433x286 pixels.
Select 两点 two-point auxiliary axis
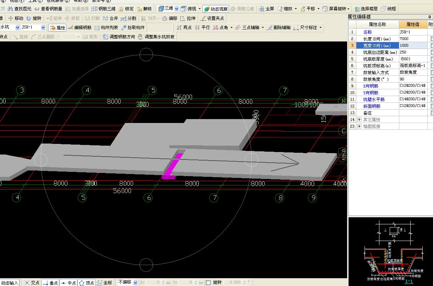coord(184,27)
